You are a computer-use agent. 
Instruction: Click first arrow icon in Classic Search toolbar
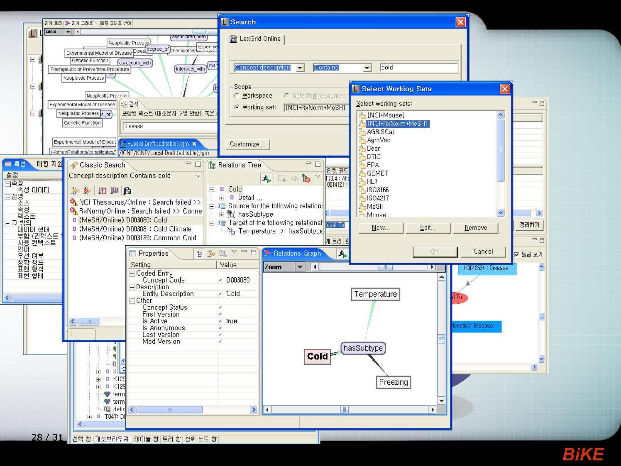pos(74,191)
